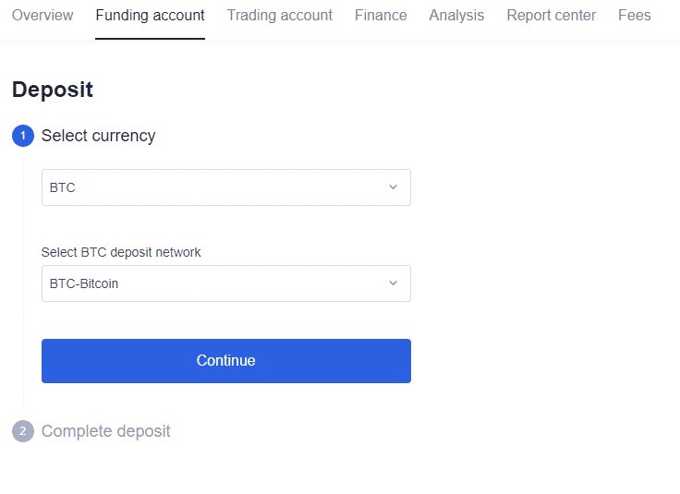680x494 pixels.
Task: Click the Select BTC deposit network label
Action: pos(121,252)
